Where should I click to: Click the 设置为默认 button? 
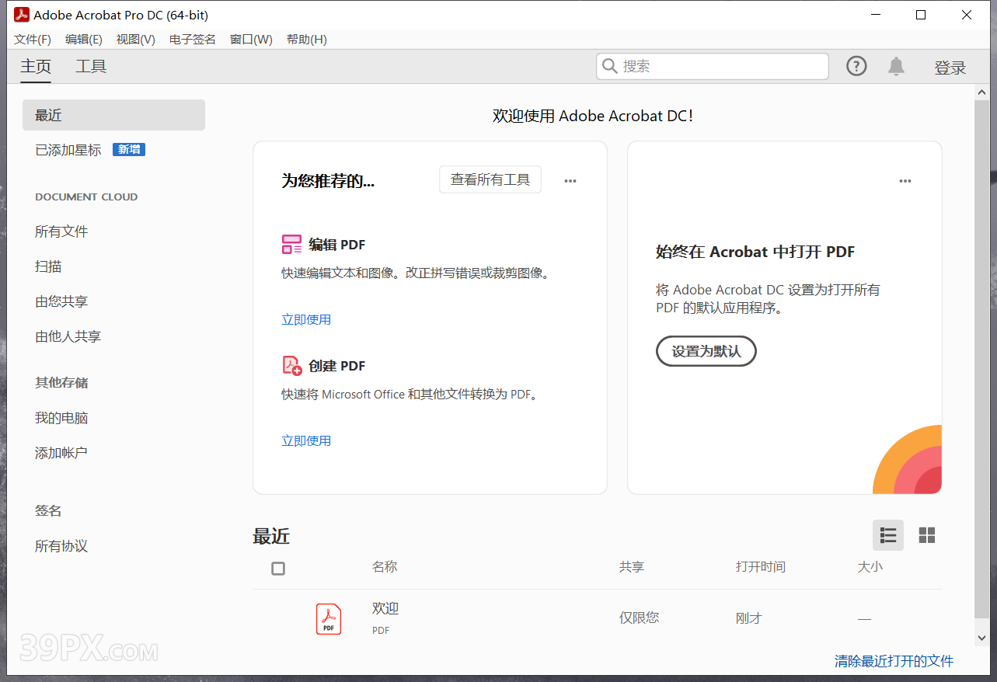point(706,351)
